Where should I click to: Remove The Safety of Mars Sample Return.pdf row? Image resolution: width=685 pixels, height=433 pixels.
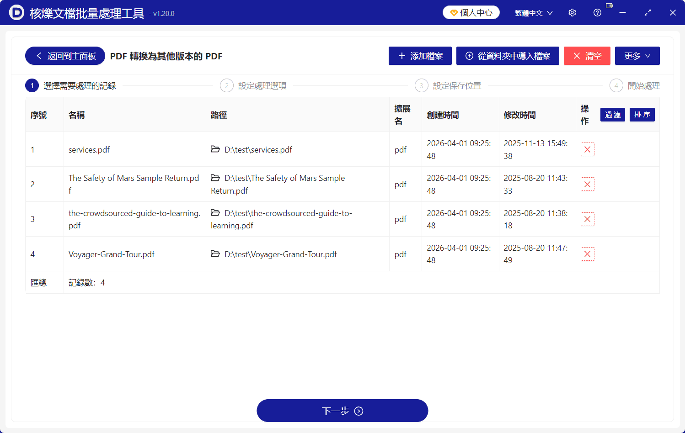[587, 184]
